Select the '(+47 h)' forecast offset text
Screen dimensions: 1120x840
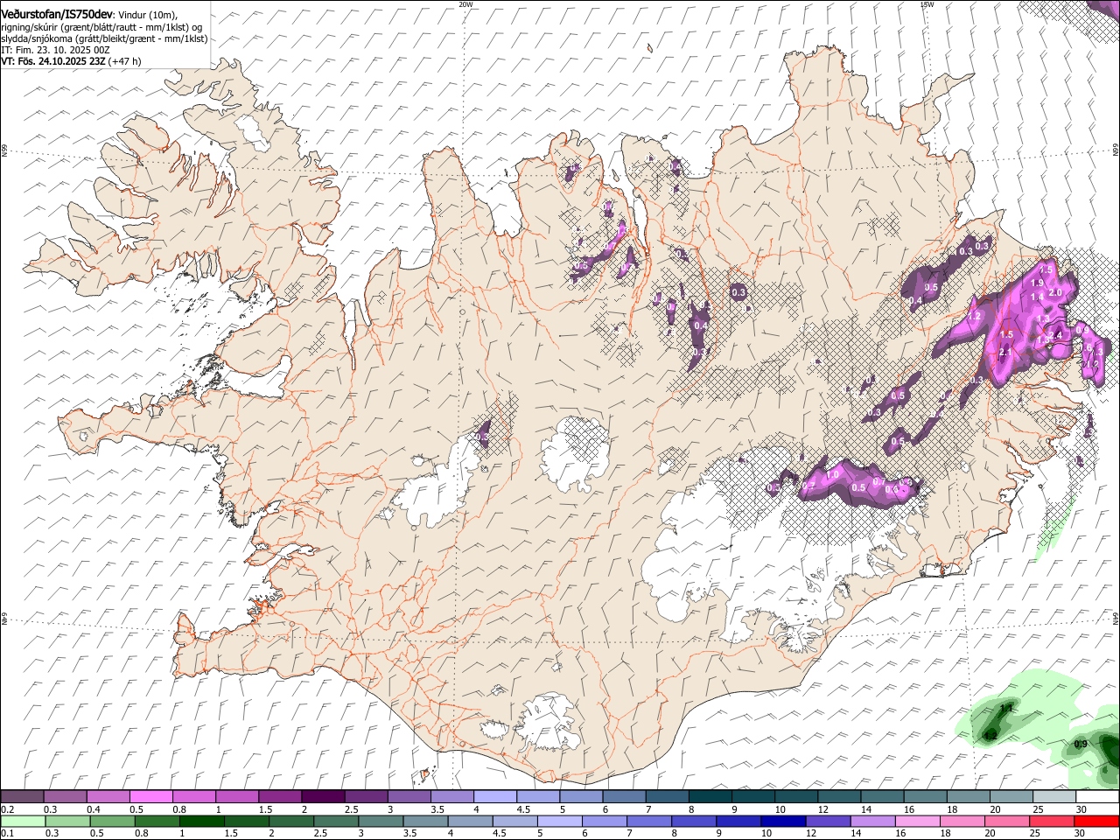pyautogui.click(x=125, y=61)
